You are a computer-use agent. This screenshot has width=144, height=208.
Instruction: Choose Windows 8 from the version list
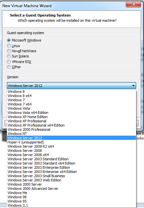pyautogui.click(x=72, y=92)
